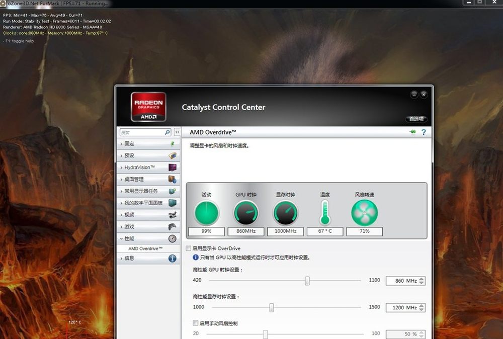Click the FurMark 'Run Mode: Stability Test' line
This screenshot has width=503, height=339.
57,21
